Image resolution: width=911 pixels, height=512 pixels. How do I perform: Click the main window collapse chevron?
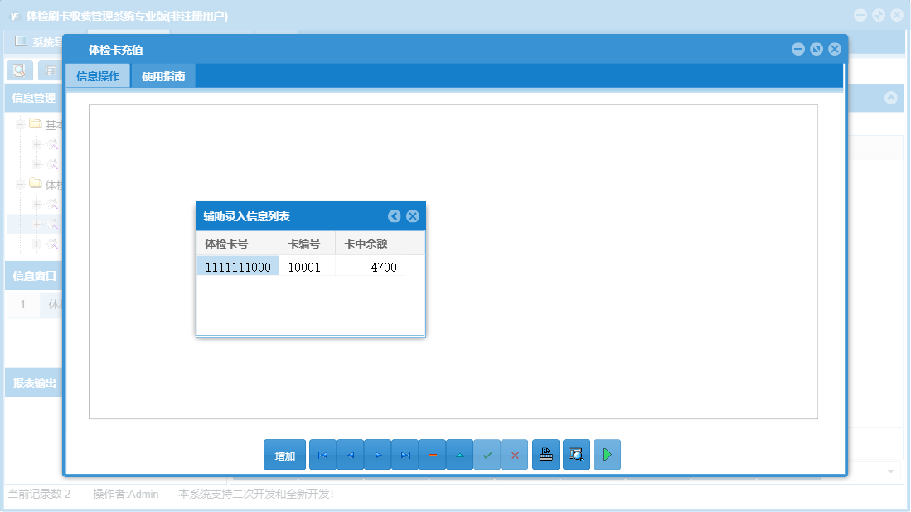coord(890,98)
